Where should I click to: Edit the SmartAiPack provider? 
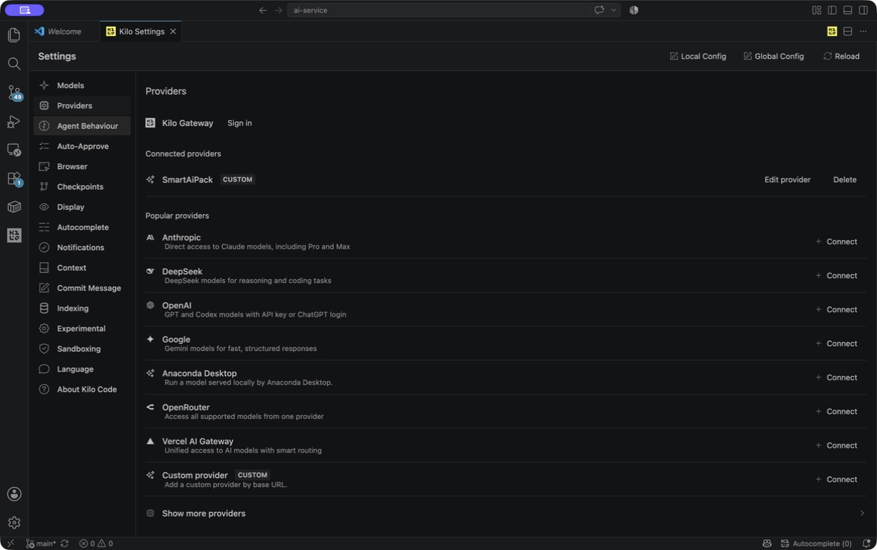point(787,180)
